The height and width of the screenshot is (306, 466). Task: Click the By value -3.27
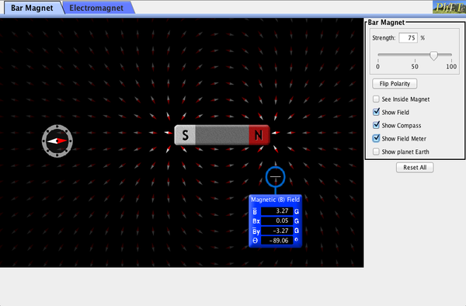(x=276, y=231)
